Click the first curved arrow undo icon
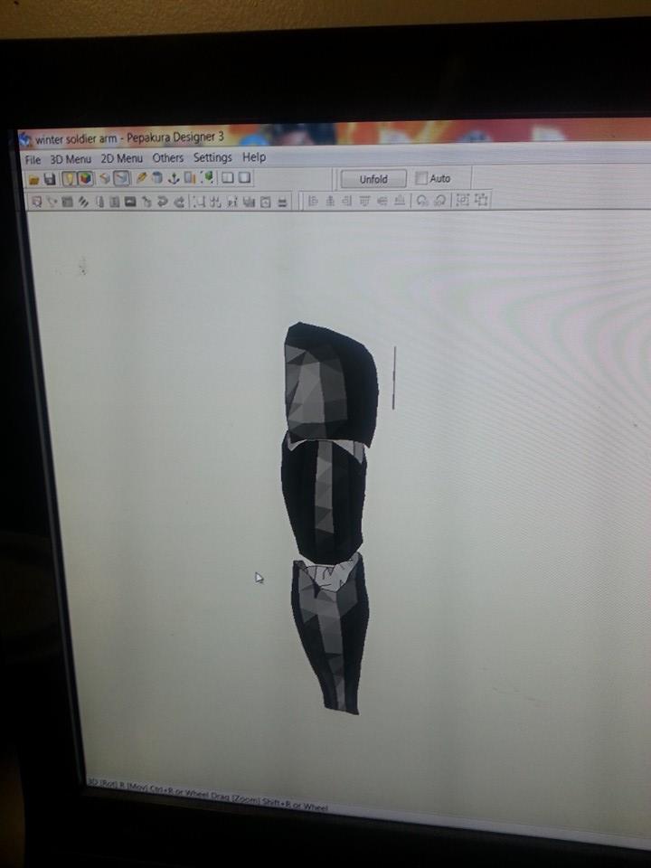The width and height of the screenshot is (651, 868). [x=163, y=202]
